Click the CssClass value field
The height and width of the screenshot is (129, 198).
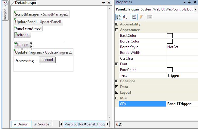(x=182, y=58)
